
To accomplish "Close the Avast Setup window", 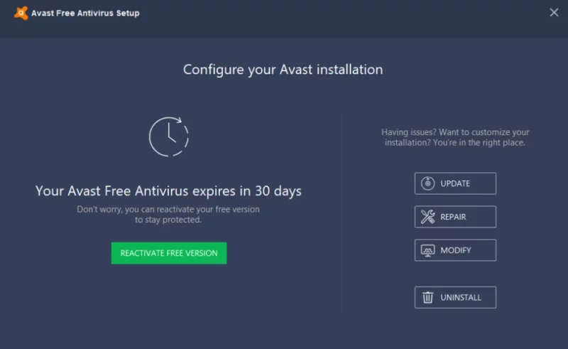I will click(554, 13).
